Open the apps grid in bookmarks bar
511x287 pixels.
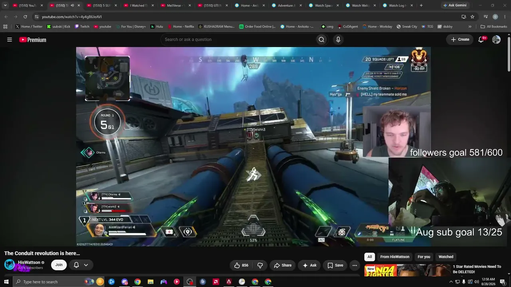pos(5,27)
